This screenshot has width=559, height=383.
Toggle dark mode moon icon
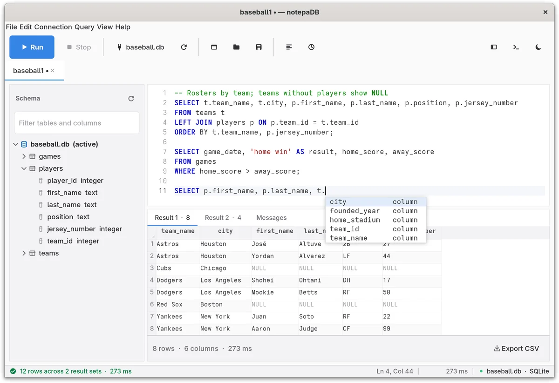539,47
